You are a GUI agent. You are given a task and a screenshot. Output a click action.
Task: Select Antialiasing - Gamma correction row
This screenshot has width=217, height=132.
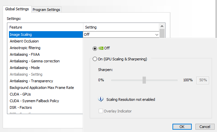tap(46, 61)
